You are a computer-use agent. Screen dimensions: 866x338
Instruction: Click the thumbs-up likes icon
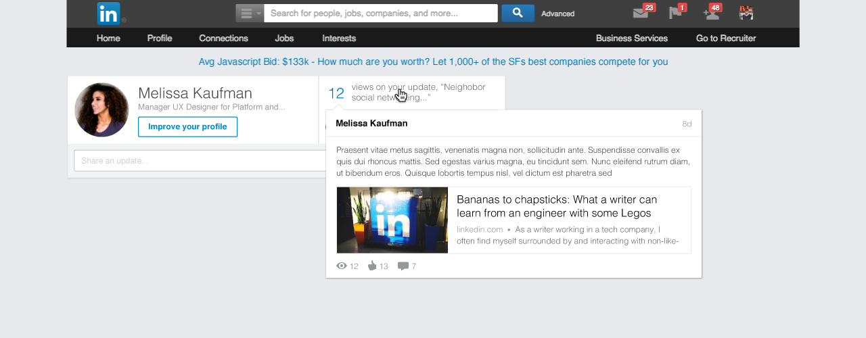pos(372,266)
